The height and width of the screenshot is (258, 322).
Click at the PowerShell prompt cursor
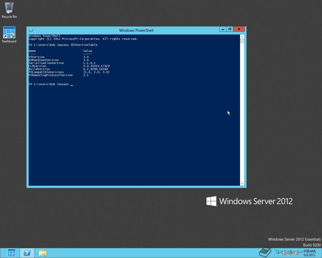tap(72, 85)
